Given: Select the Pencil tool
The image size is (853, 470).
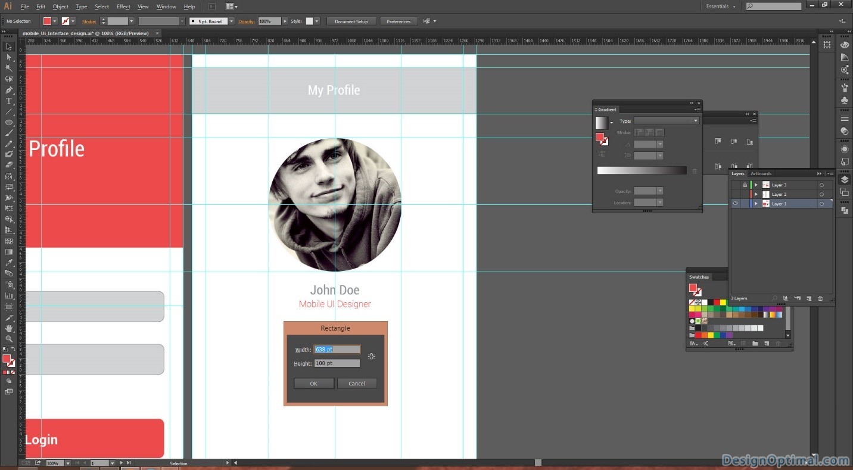Looking at the screenshot, I should pos(9,144).
